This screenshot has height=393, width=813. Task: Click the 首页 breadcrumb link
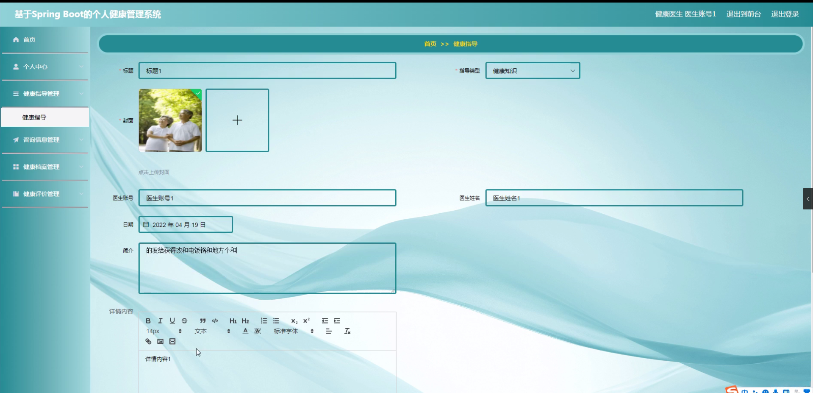pyautogui.click(x=430, y=44)
